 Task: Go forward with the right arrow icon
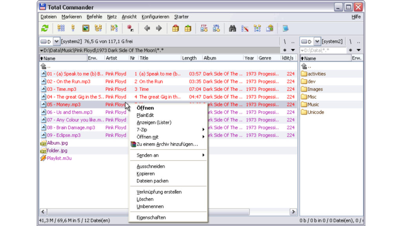[x=159, y=28]
